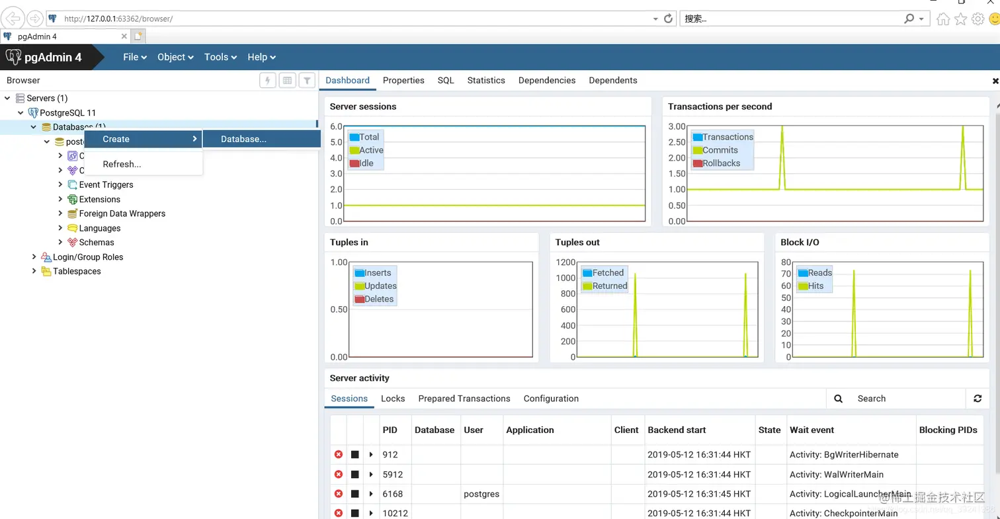
Task: Switch to the Dependents tab
Action: (613, 81)
